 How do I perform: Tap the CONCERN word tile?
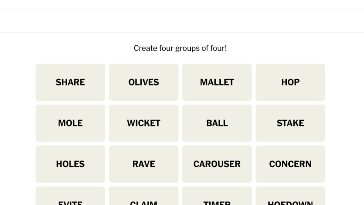[290, 164]
